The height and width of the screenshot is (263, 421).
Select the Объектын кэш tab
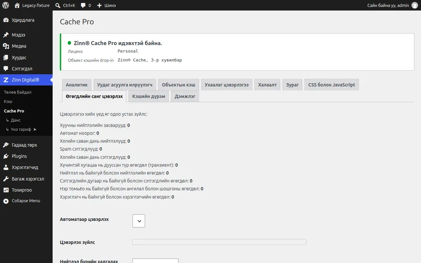[178, 85]
